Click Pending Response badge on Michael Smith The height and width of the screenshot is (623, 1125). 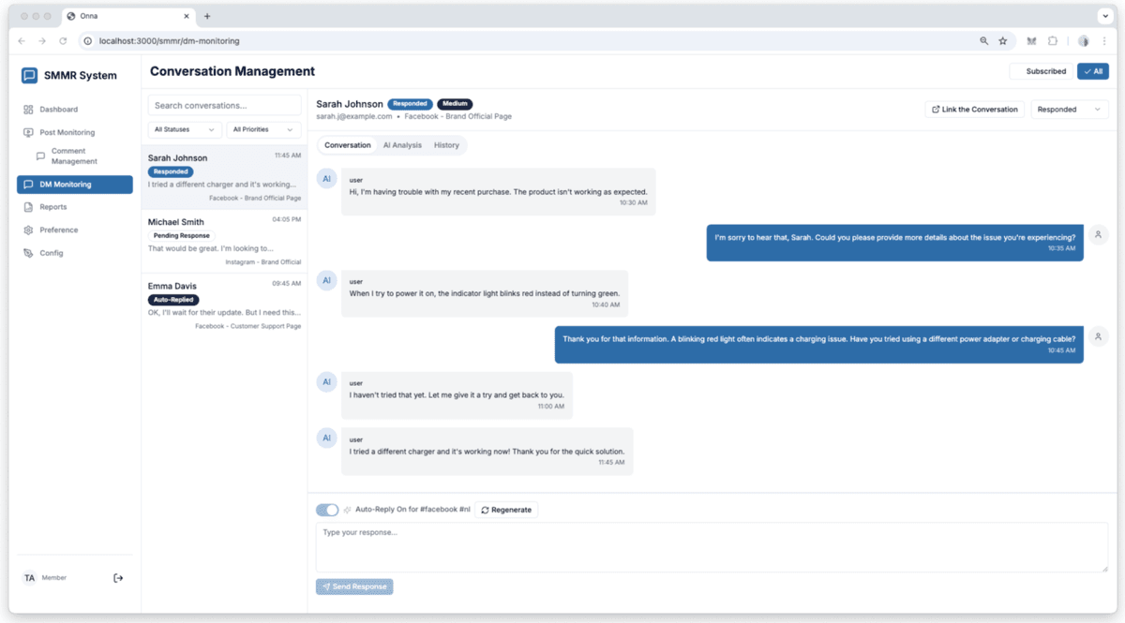coord(181,236)
